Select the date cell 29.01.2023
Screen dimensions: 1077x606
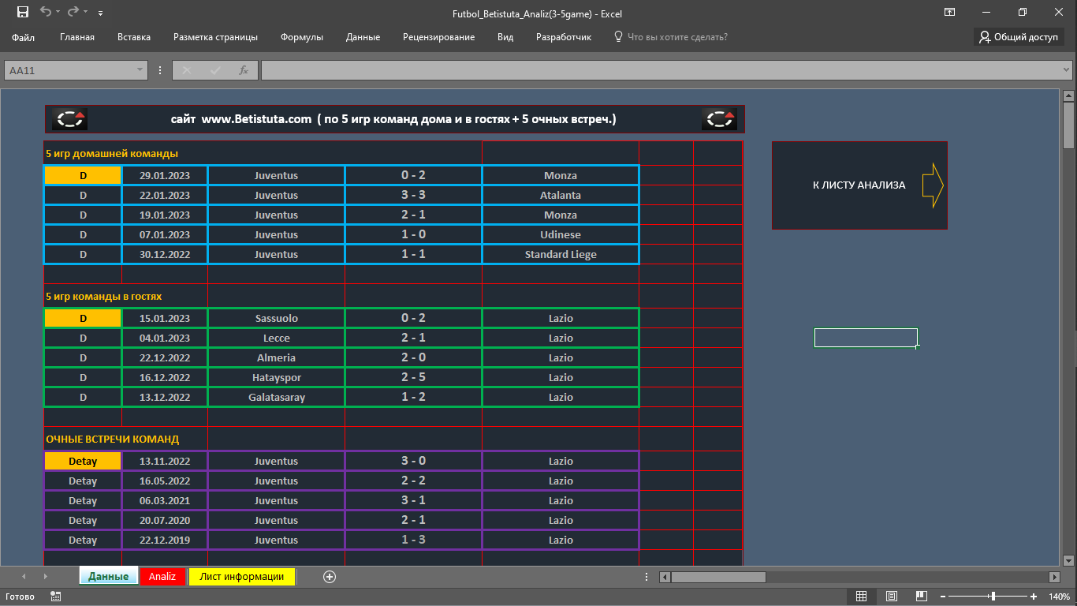pos(165,175)
